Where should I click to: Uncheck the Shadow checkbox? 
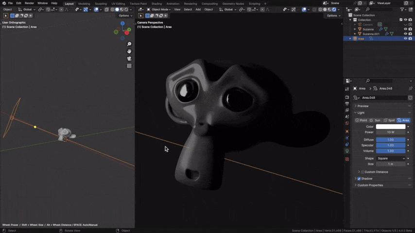[x=359, y=179]
